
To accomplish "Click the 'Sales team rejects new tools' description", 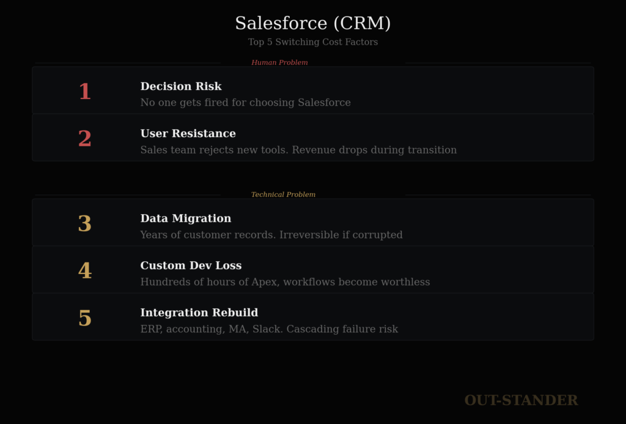I will pos(298,150).
